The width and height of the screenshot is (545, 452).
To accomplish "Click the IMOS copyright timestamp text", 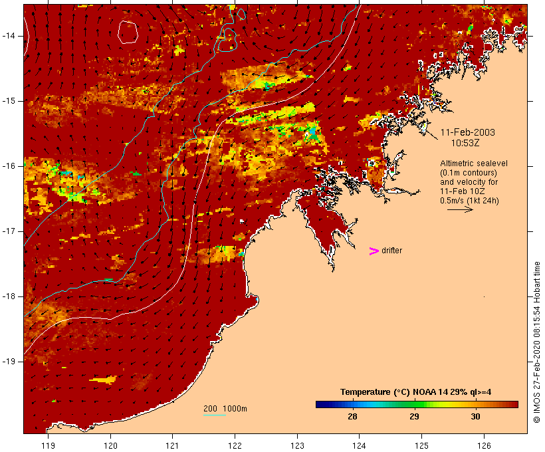I will [x=537, y=342].
